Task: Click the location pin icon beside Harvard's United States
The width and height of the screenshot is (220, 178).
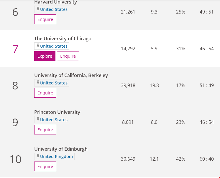Action: (x=38, y=9)
